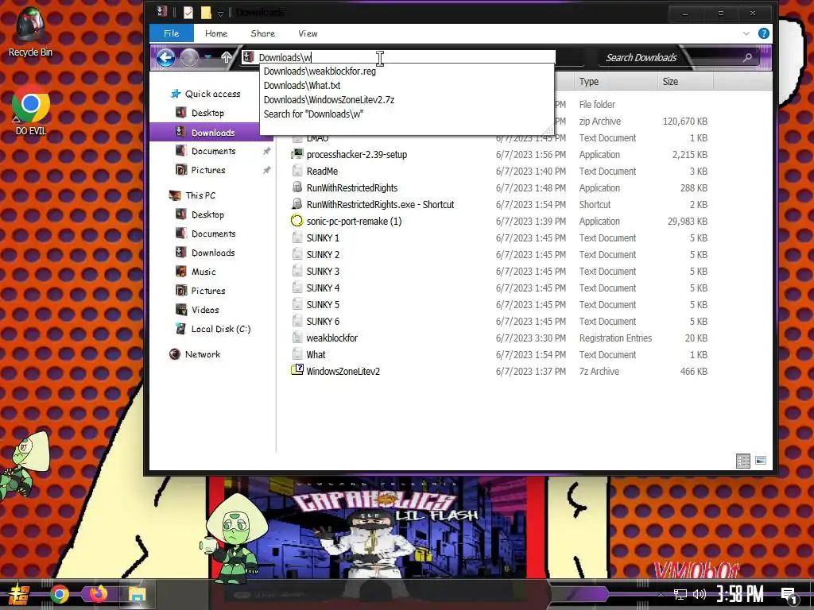
Task: Select Downloads under Quick access
Action: [x=213, y=133]
